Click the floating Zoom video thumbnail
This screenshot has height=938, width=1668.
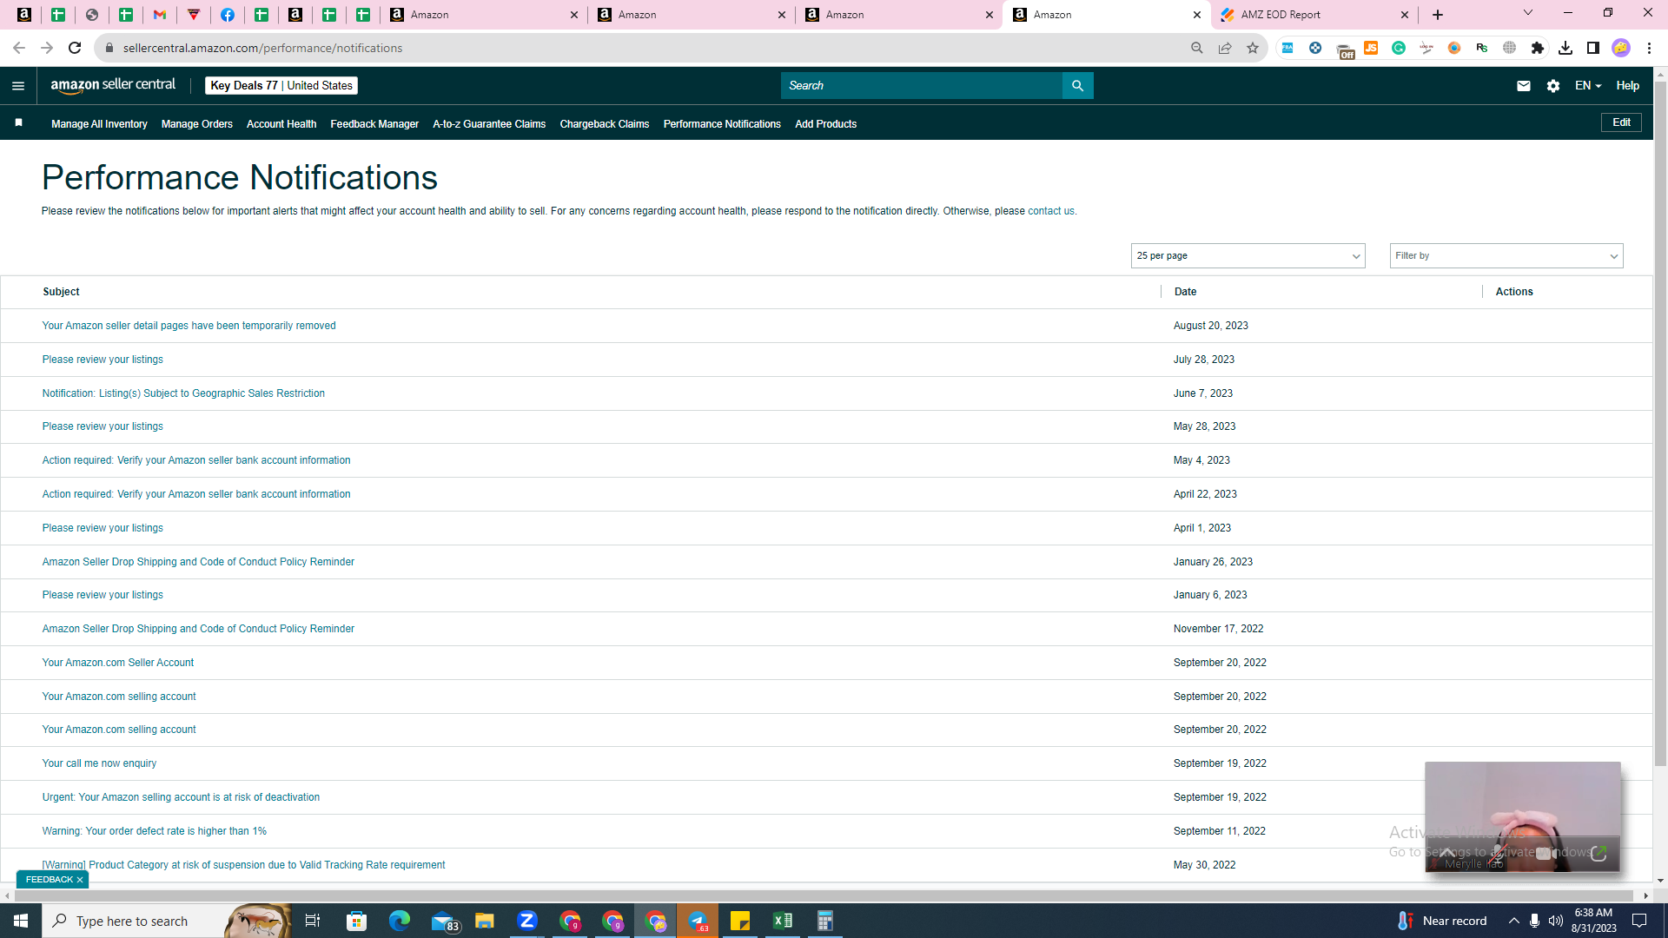click(x=1522, y=816)
